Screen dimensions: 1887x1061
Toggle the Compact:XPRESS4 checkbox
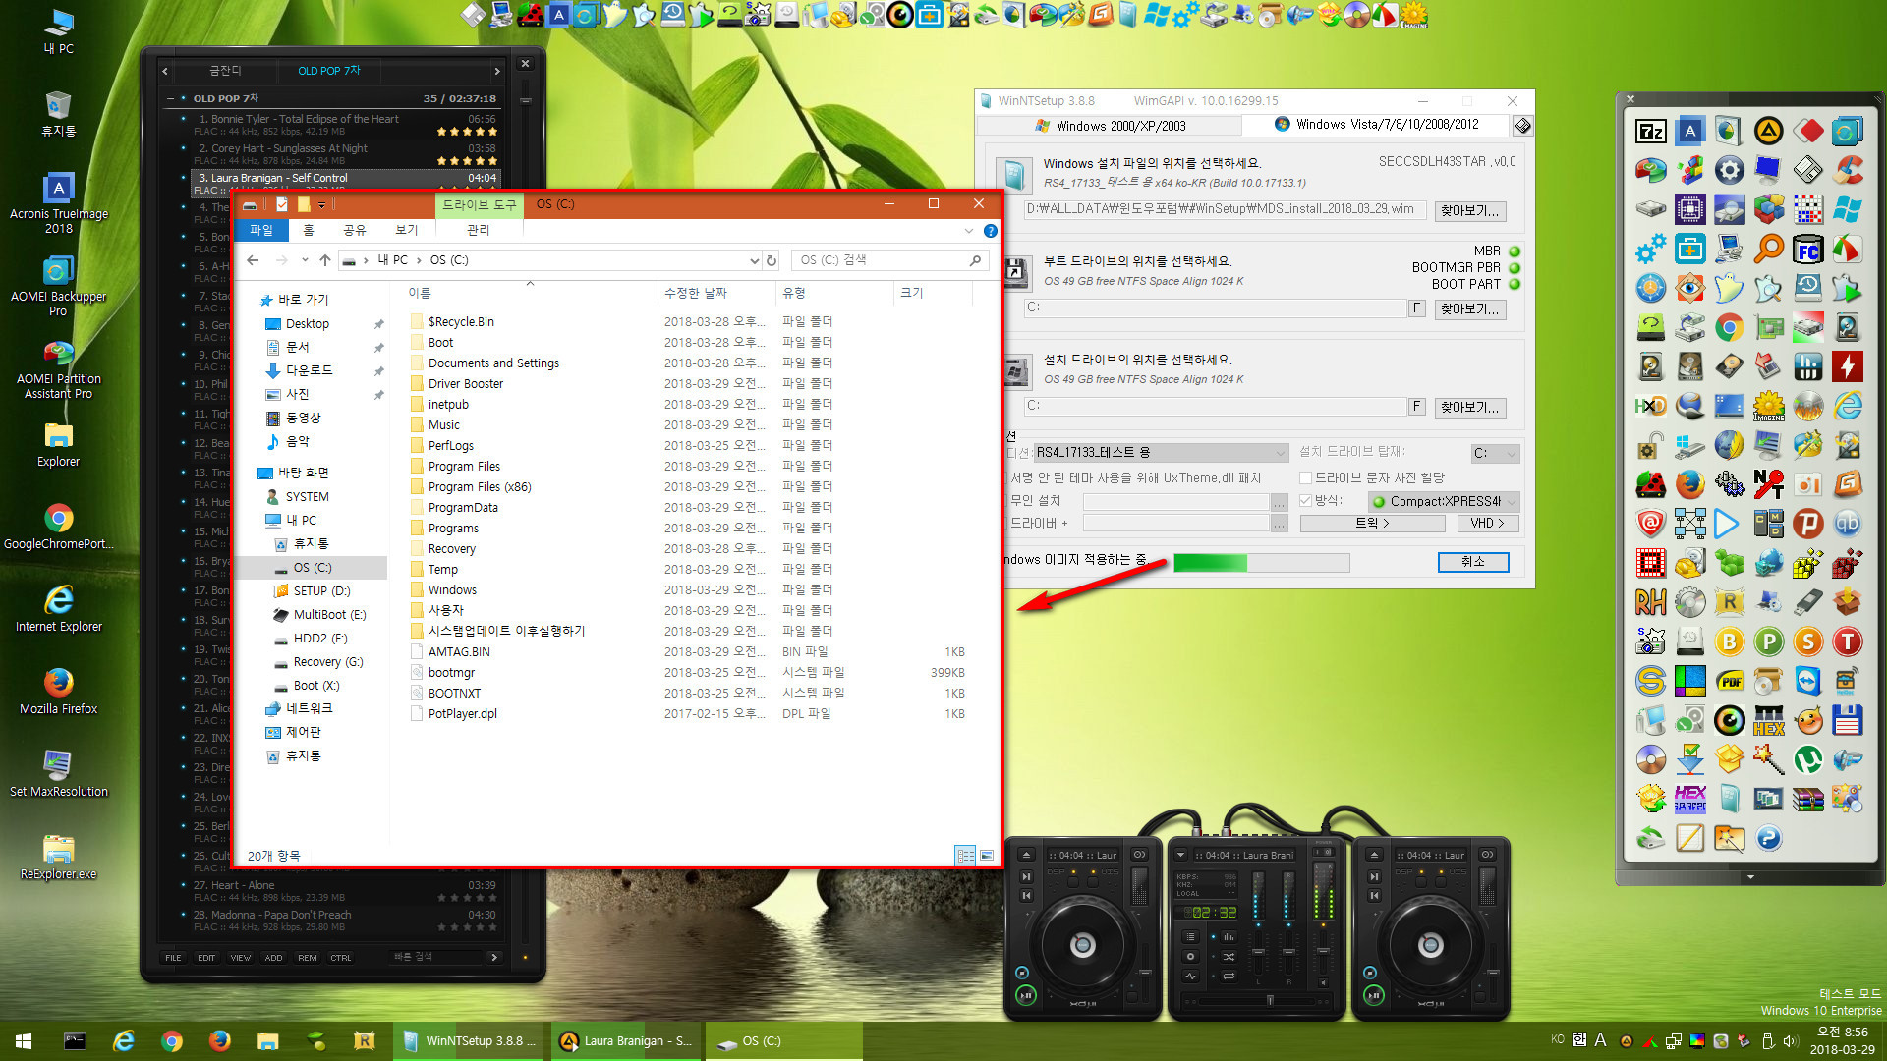point(1308,499)
